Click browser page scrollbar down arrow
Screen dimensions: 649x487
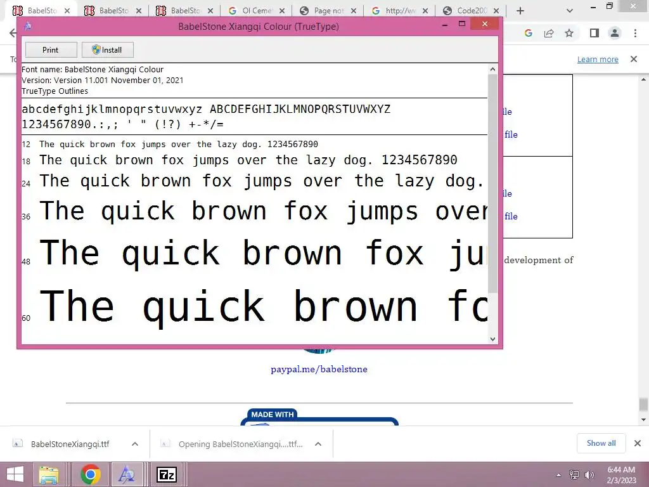(644, 420)
